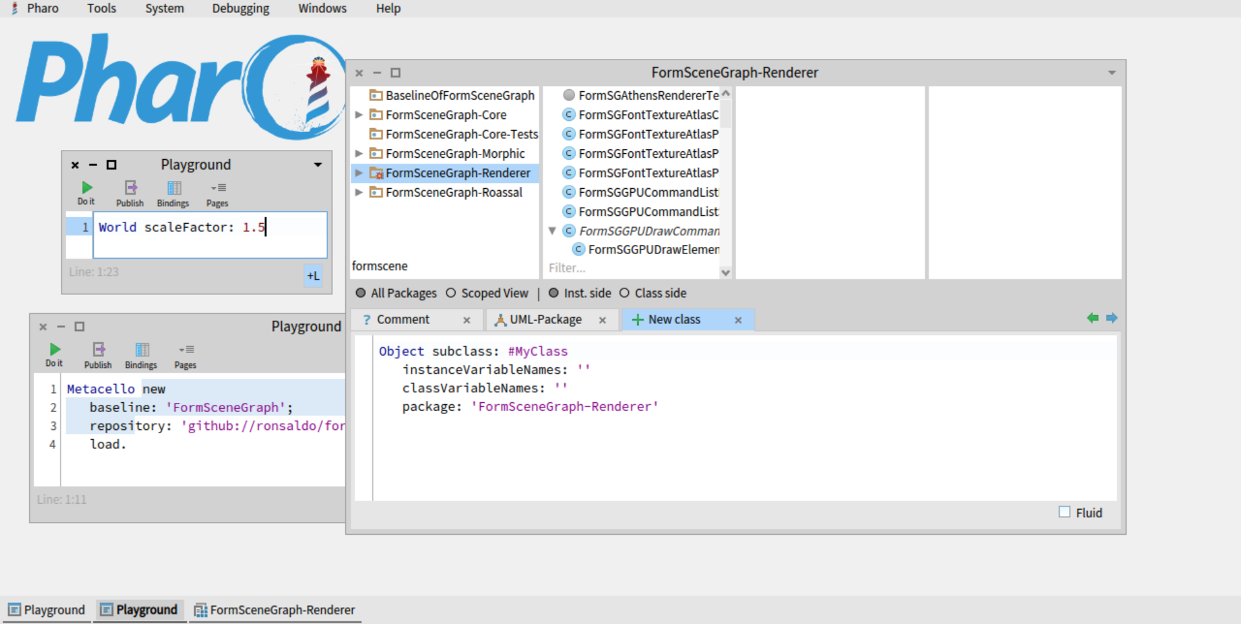Open the System menu
The height and width of the screenshot is (624, 1241).
coord(164,8)
